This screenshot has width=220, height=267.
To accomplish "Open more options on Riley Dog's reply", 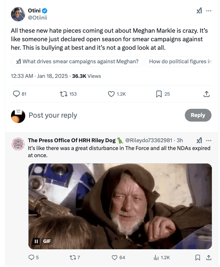I will click(209, 140).
